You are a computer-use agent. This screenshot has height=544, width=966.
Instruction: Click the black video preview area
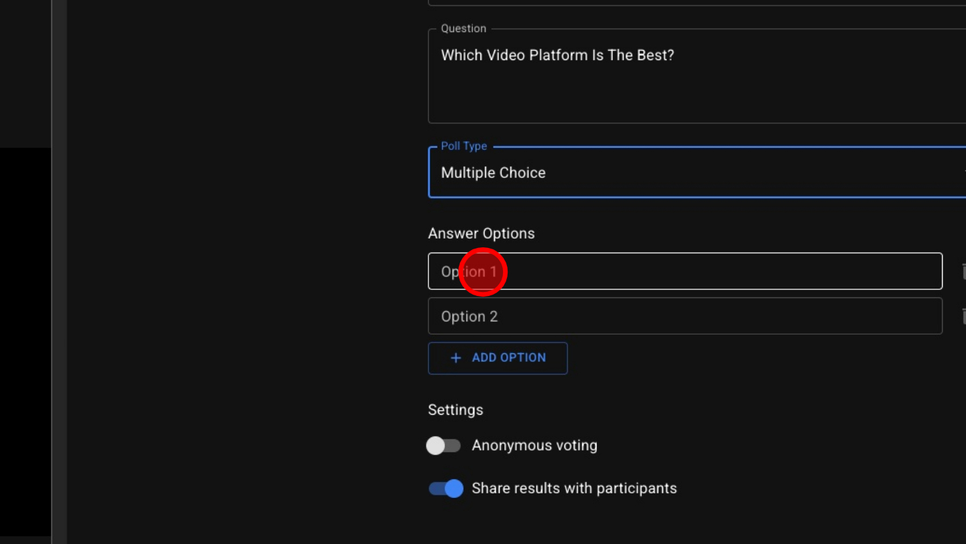25,340
